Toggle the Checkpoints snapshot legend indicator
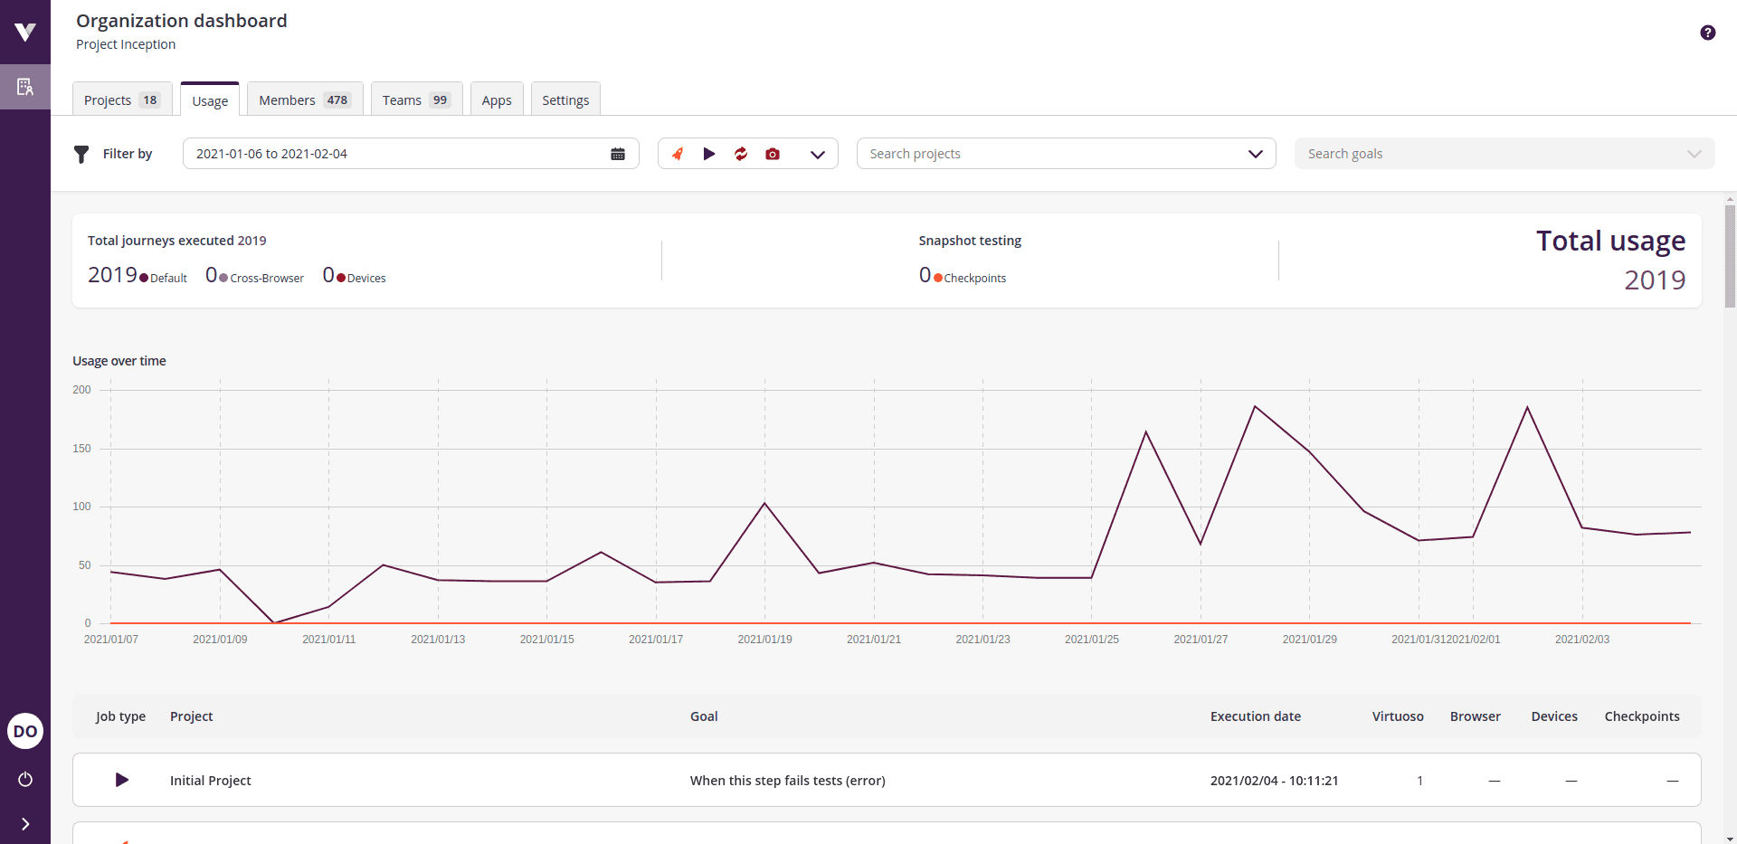 [937, 277]
